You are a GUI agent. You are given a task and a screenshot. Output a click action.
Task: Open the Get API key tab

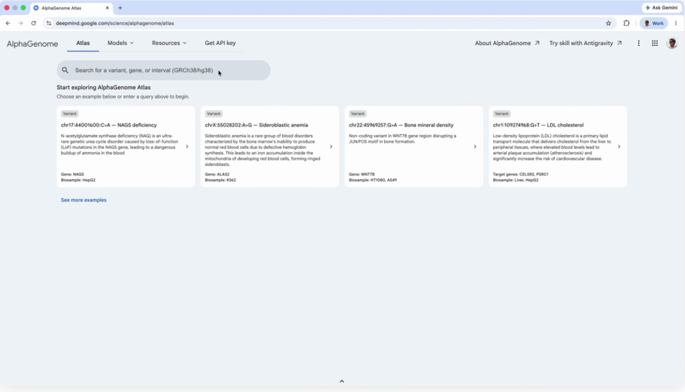coord(220,43)
